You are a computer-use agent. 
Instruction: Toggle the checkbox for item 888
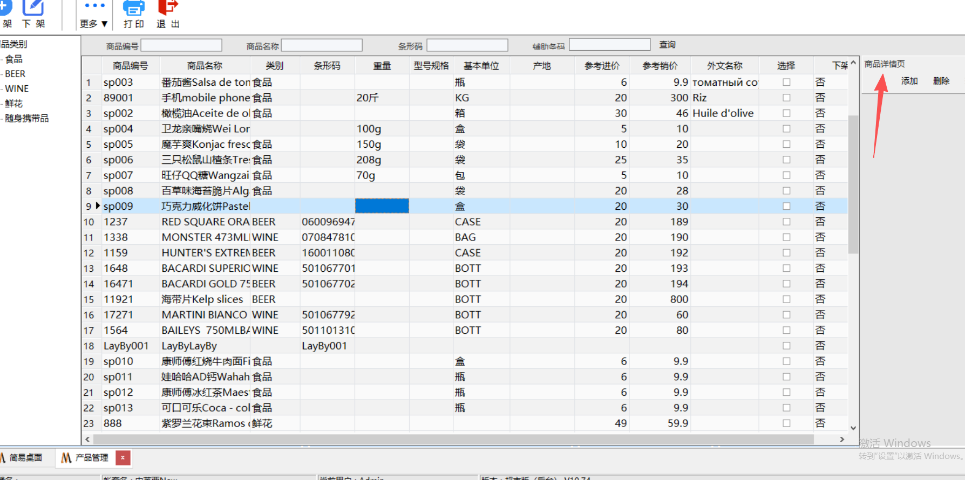(786, 423)
